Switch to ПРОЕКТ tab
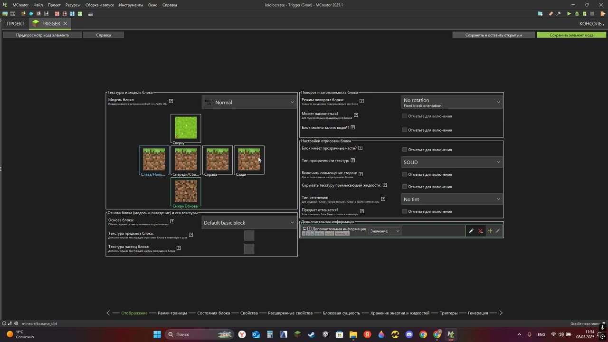The image size is (608, 342). point(15,23)
